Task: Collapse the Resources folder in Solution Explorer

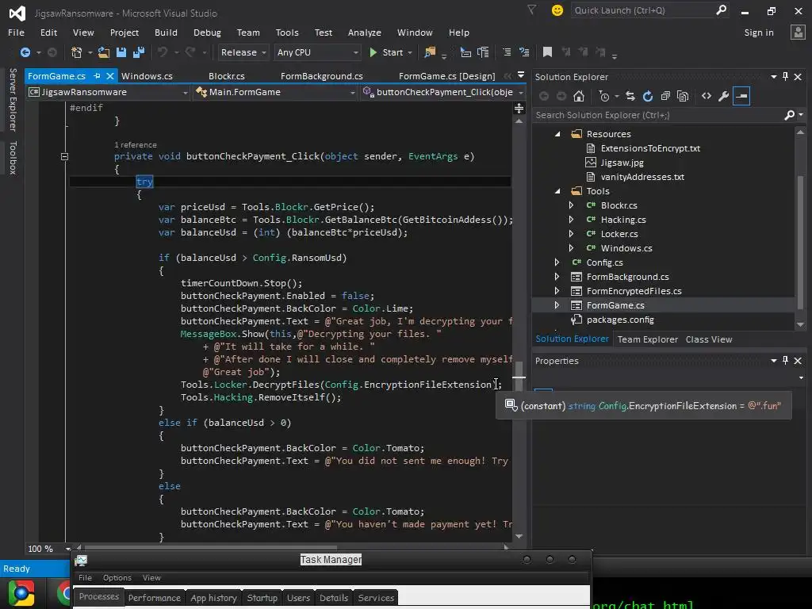Action: click(557, 134)
